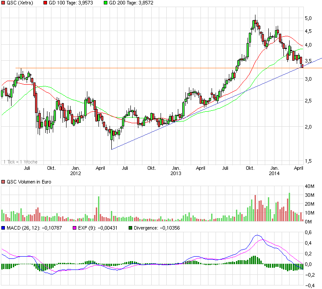Click the 0,0 MACD axis label
The height and width of the screenshot is (289, 322).
tap(308, 264)
